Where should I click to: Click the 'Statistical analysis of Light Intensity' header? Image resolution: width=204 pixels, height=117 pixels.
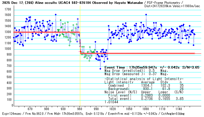pyautogui.click(x=144, y=79)
